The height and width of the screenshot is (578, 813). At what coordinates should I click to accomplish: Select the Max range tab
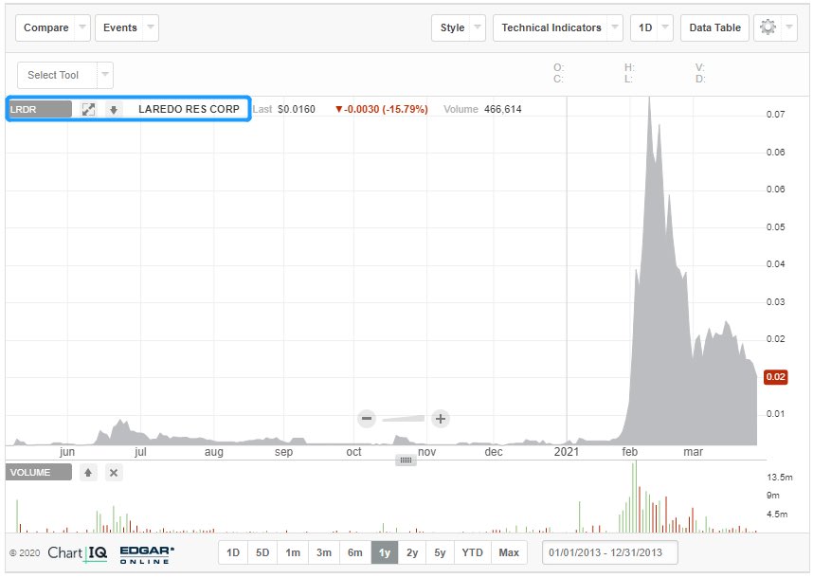click(509, 552)
